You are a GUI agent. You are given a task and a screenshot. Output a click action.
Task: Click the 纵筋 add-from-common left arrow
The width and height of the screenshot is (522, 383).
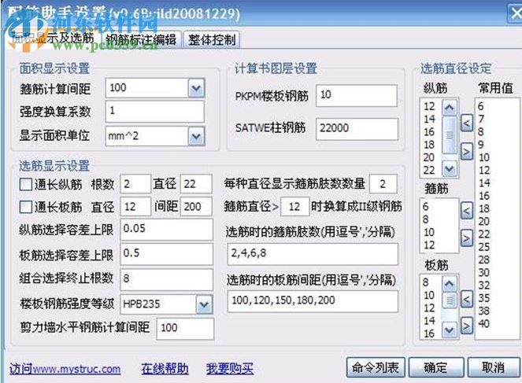[467, 123]
